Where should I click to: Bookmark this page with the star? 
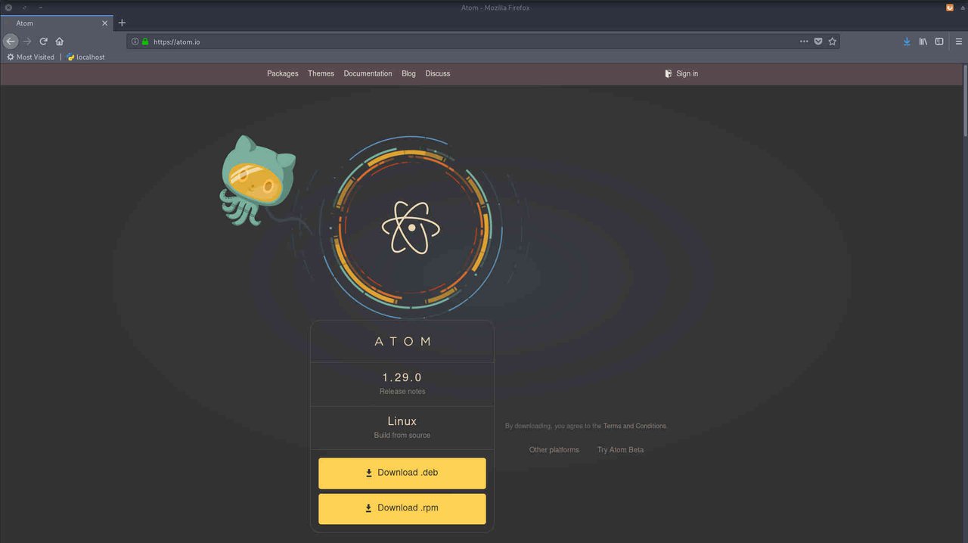[x=832, y=42]
